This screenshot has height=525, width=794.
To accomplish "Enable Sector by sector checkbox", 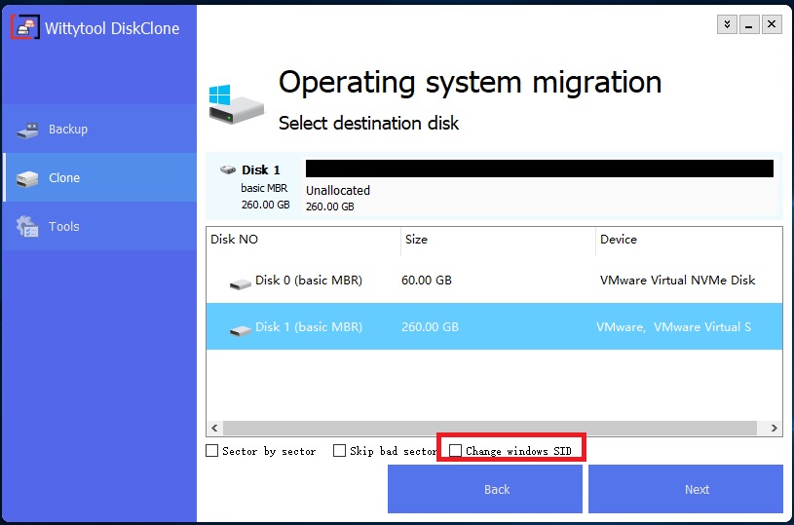I will click(211, 451).
